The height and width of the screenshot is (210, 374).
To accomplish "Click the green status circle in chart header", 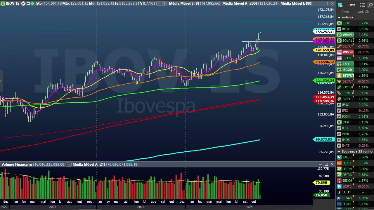I will pos(32,3).
